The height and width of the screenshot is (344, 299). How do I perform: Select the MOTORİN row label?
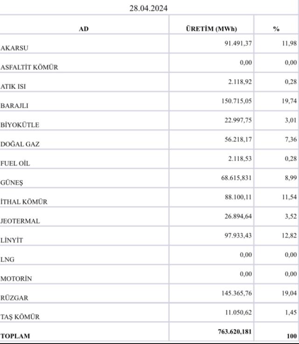coord(16,279)
